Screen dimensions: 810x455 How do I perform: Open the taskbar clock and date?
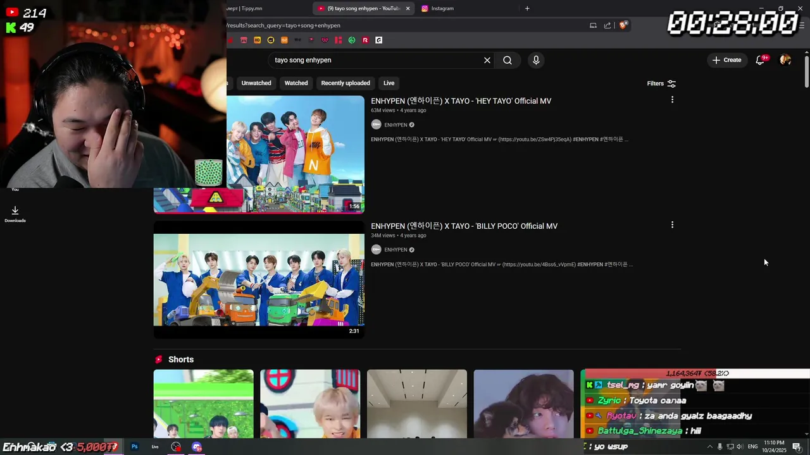coord(774,447)
